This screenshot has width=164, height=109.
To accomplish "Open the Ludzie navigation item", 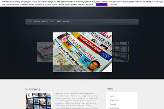I will coord(52,22).
